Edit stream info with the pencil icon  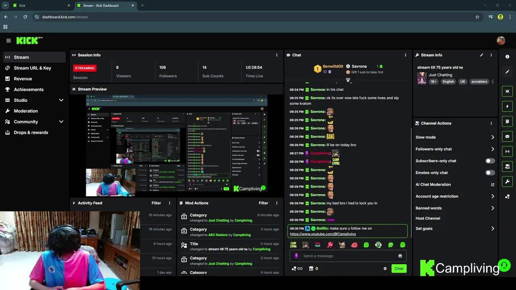pyautogui.click(x=481, y=55)
